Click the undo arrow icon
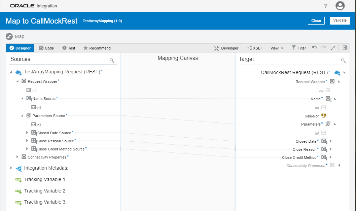Image resolution: width=356 pixels, height=211 pixels. pos(314,48)
